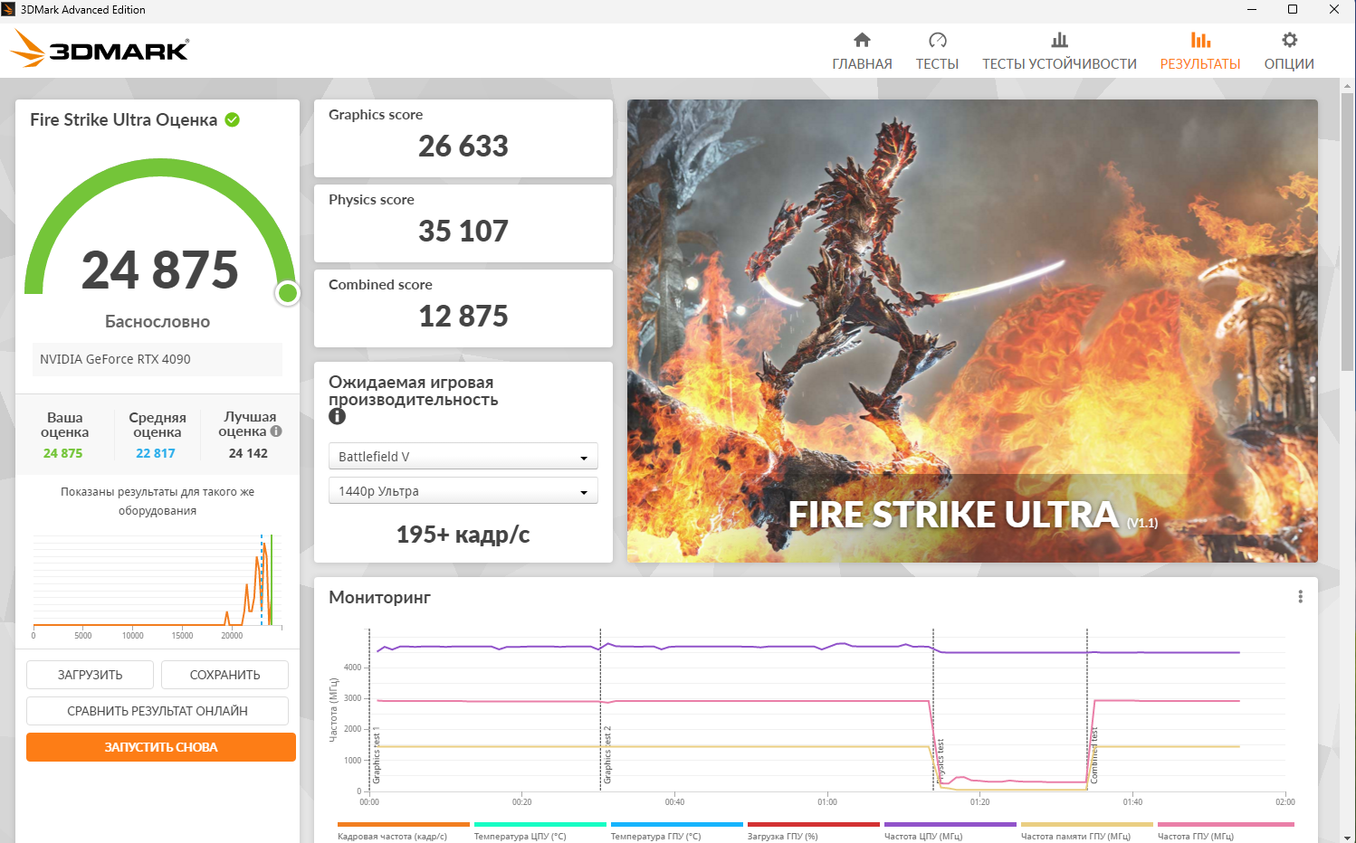Toggle Кадровая частота legend swatch
1356x843 pixels.
[x=404, y=824]
